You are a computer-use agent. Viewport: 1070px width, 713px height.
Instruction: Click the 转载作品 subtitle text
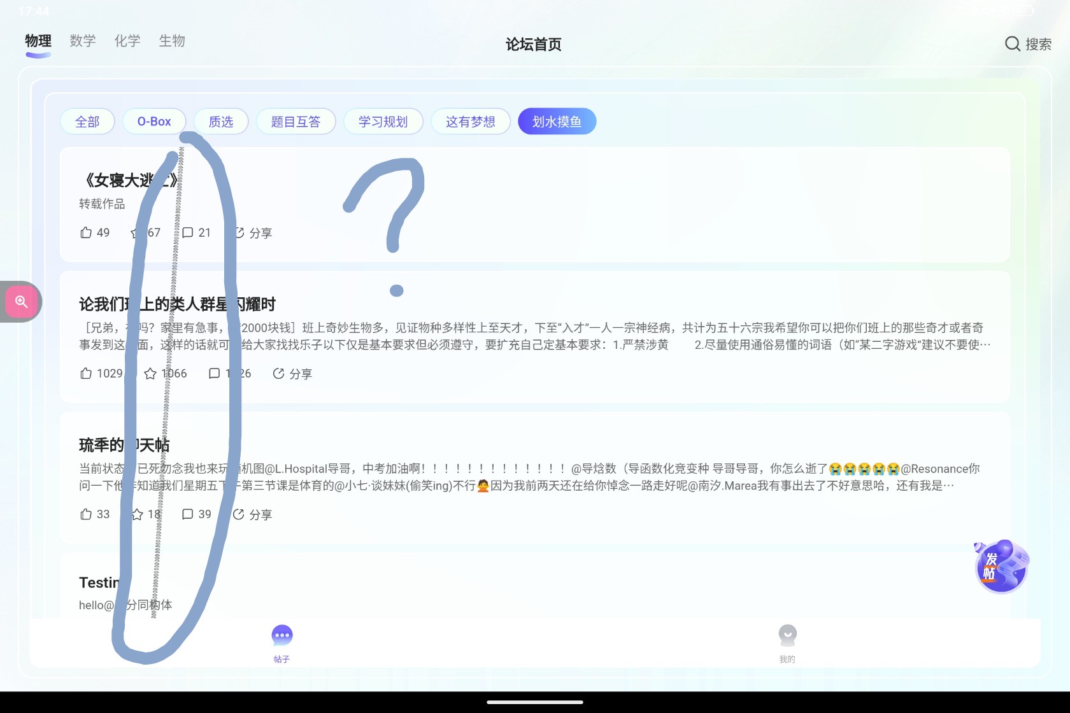102,204
